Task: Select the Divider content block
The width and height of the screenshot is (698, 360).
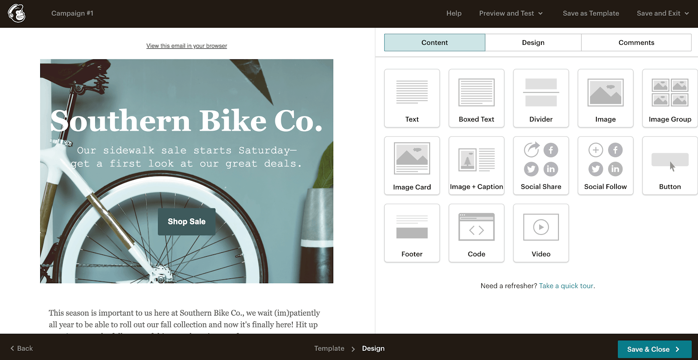Action: pyautogui.click(x=541, y=98)
